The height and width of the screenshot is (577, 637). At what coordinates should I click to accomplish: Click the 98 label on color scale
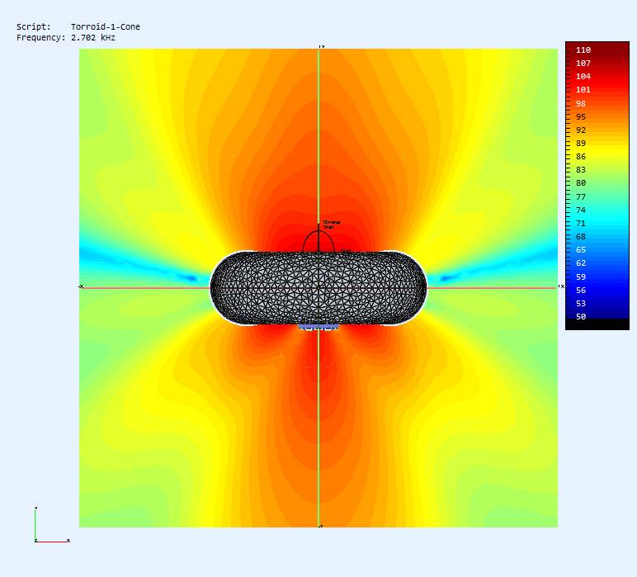point(581,104)
